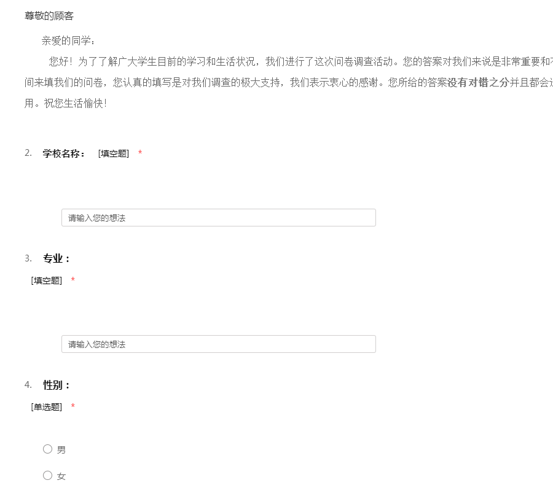Click the red required asterisk for 专业

tap(73, 279)
